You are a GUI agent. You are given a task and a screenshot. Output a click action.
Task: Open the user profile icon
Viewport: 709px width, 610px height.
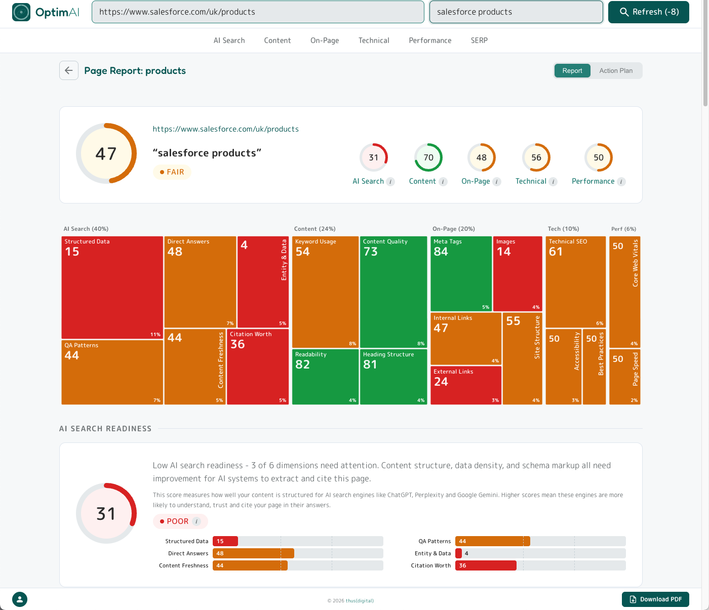[x=20, y=599]
